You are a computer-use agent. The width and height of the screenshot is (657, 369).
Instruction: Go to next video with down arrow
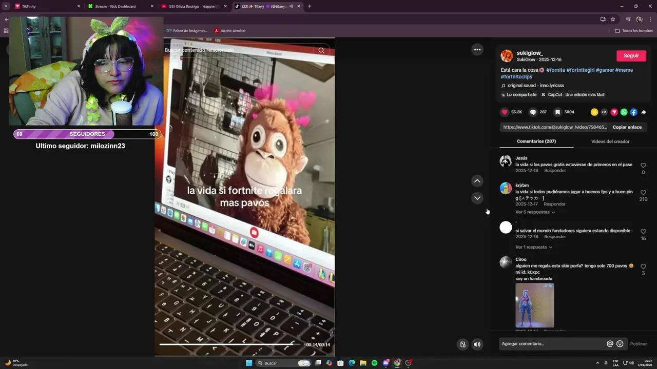click(x=477, y=198)
